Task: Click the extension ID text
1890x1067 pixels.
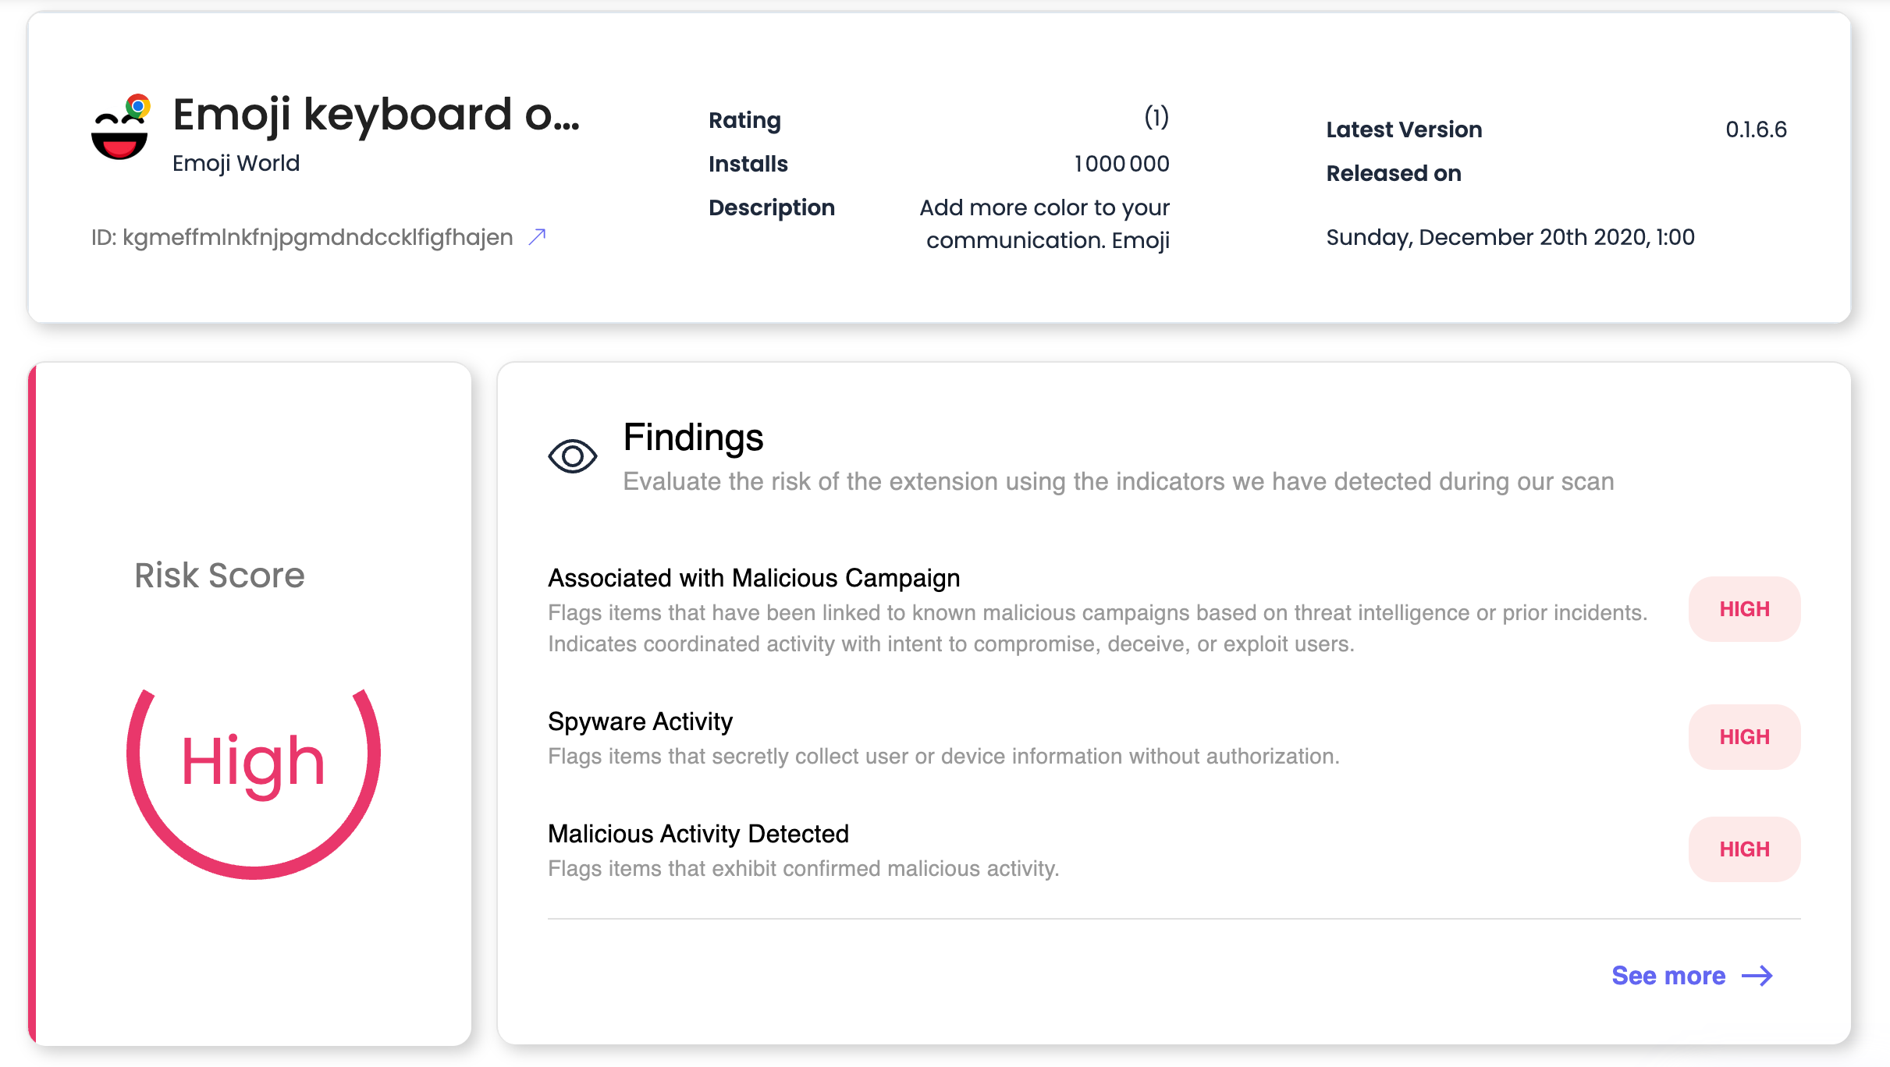Action: pos(302,237)
